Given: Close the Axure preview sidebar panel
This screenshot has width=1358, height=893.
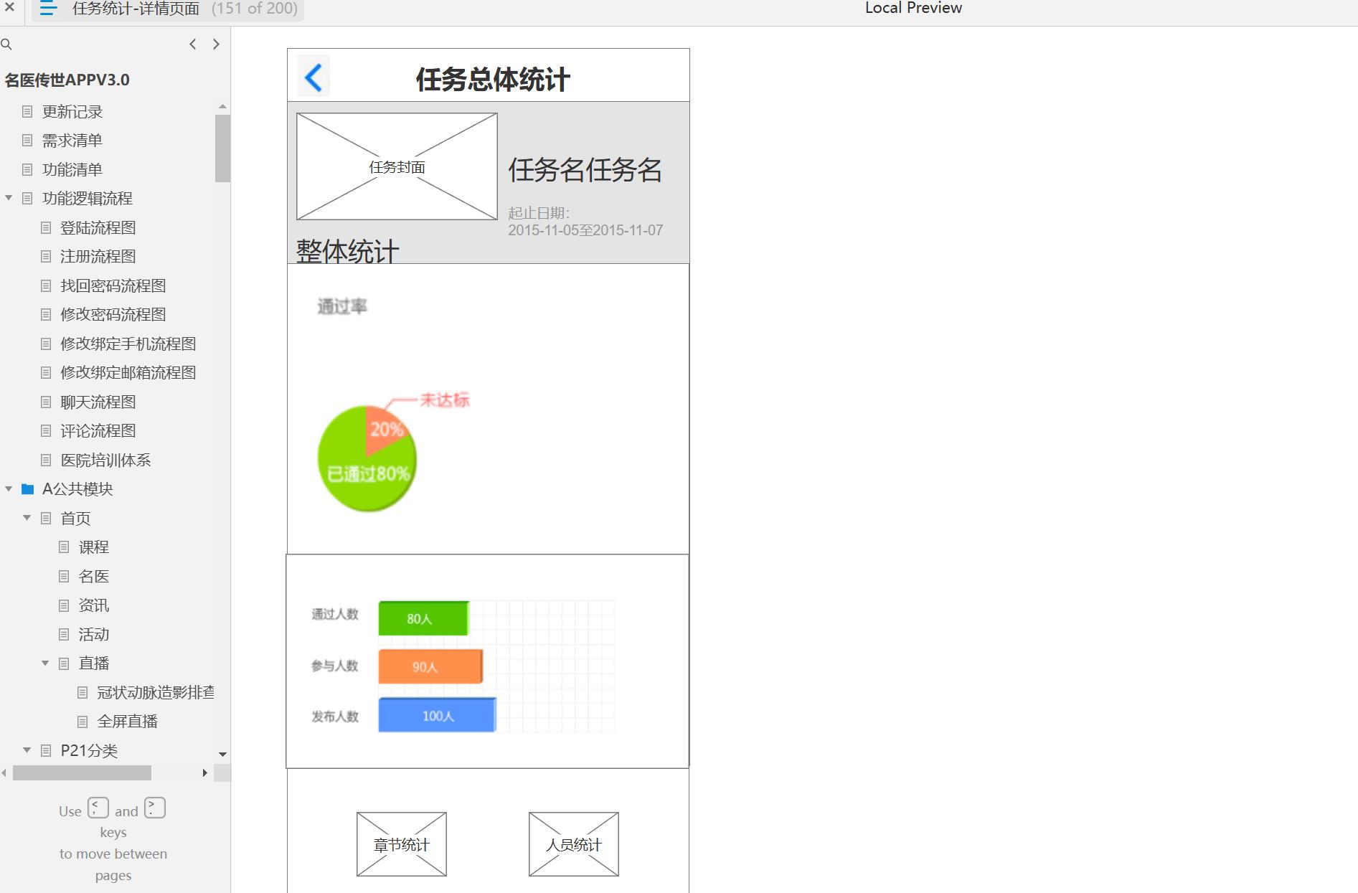Looking at the screenshot, I should click(x=9, y=7).
